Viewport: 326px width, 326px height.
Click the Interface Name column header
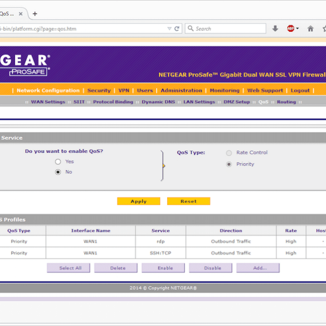click(x=91, y=231)
